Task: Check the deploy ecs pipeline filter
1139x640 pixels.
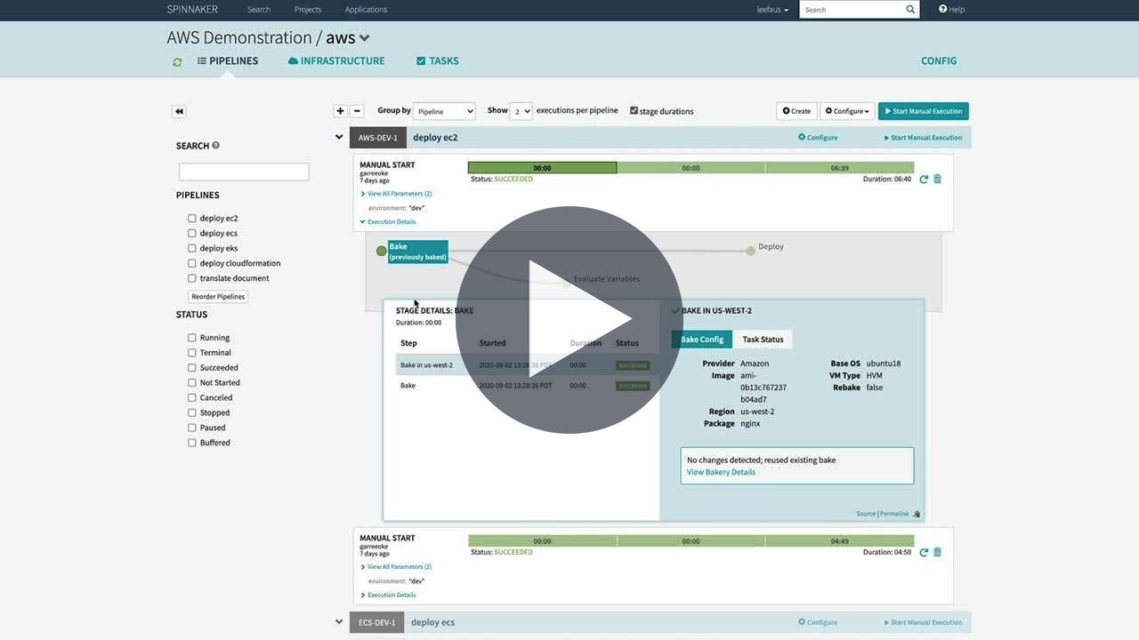Action: (191, 234)
